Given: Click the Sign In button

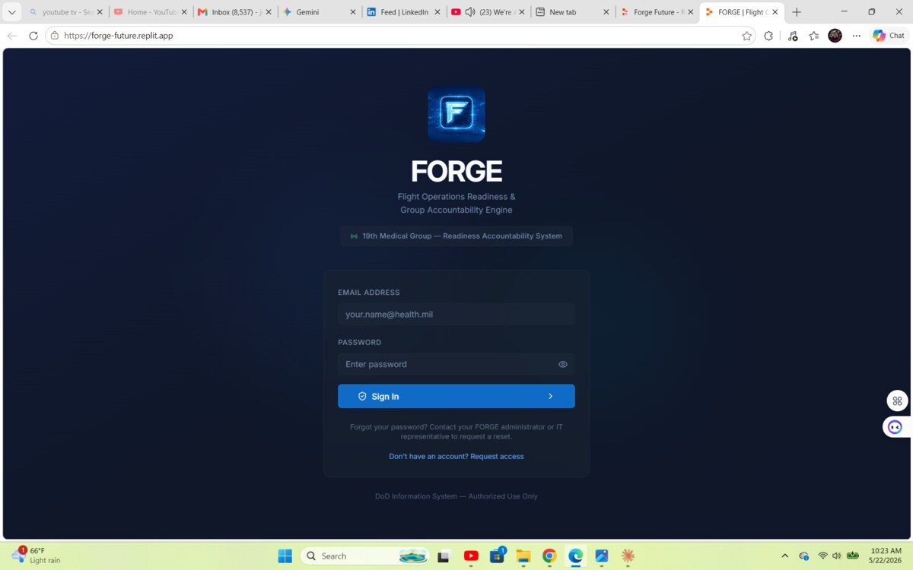Looking at the screenshot, I should [x=456, y=396].
